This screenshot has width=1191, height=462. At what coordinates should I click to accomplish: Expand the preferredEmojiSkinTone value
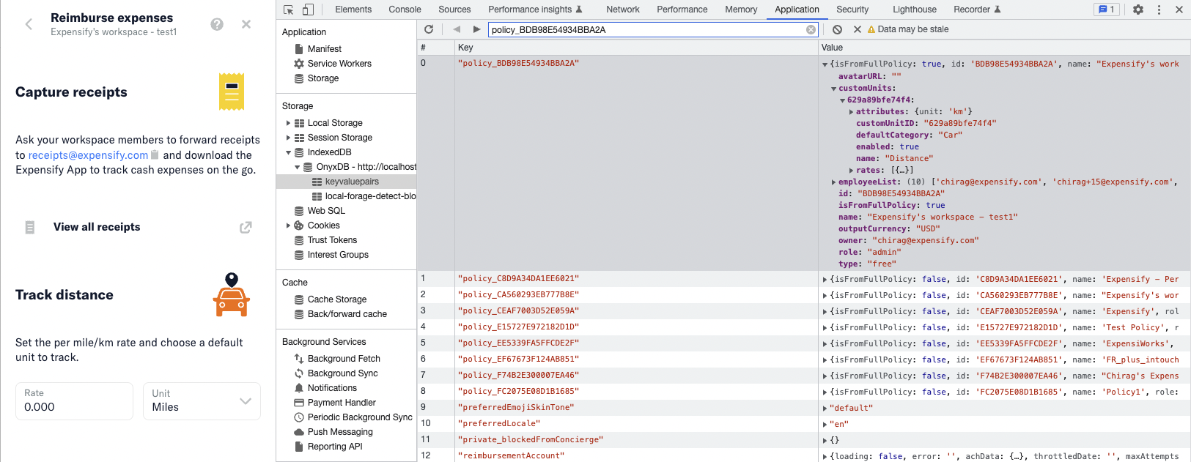click(825, 409)
